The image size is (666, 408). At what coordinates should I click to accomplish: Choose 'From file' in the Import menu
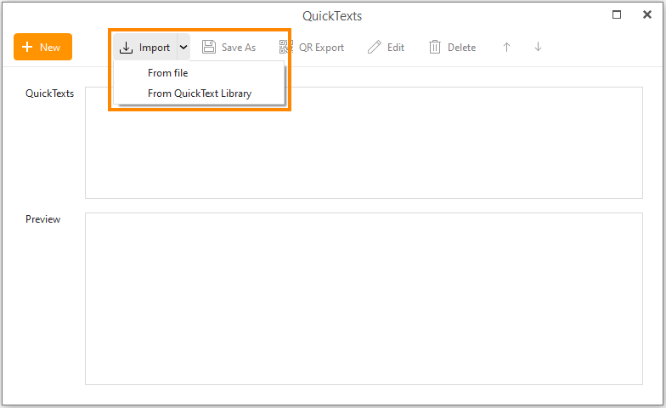point(167,73)
